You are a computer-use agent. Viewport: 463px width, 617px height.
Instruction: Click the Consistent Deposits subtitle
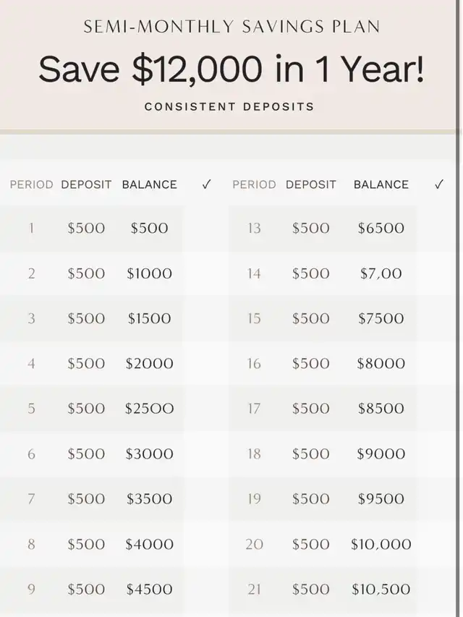coord(229,106)
